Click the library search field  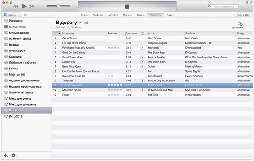[x=223, y=7]
